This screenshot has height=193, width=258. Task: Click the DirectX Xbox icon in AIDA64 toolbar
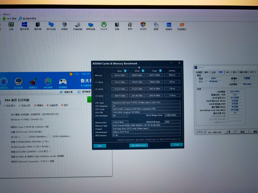coord(104,25)
